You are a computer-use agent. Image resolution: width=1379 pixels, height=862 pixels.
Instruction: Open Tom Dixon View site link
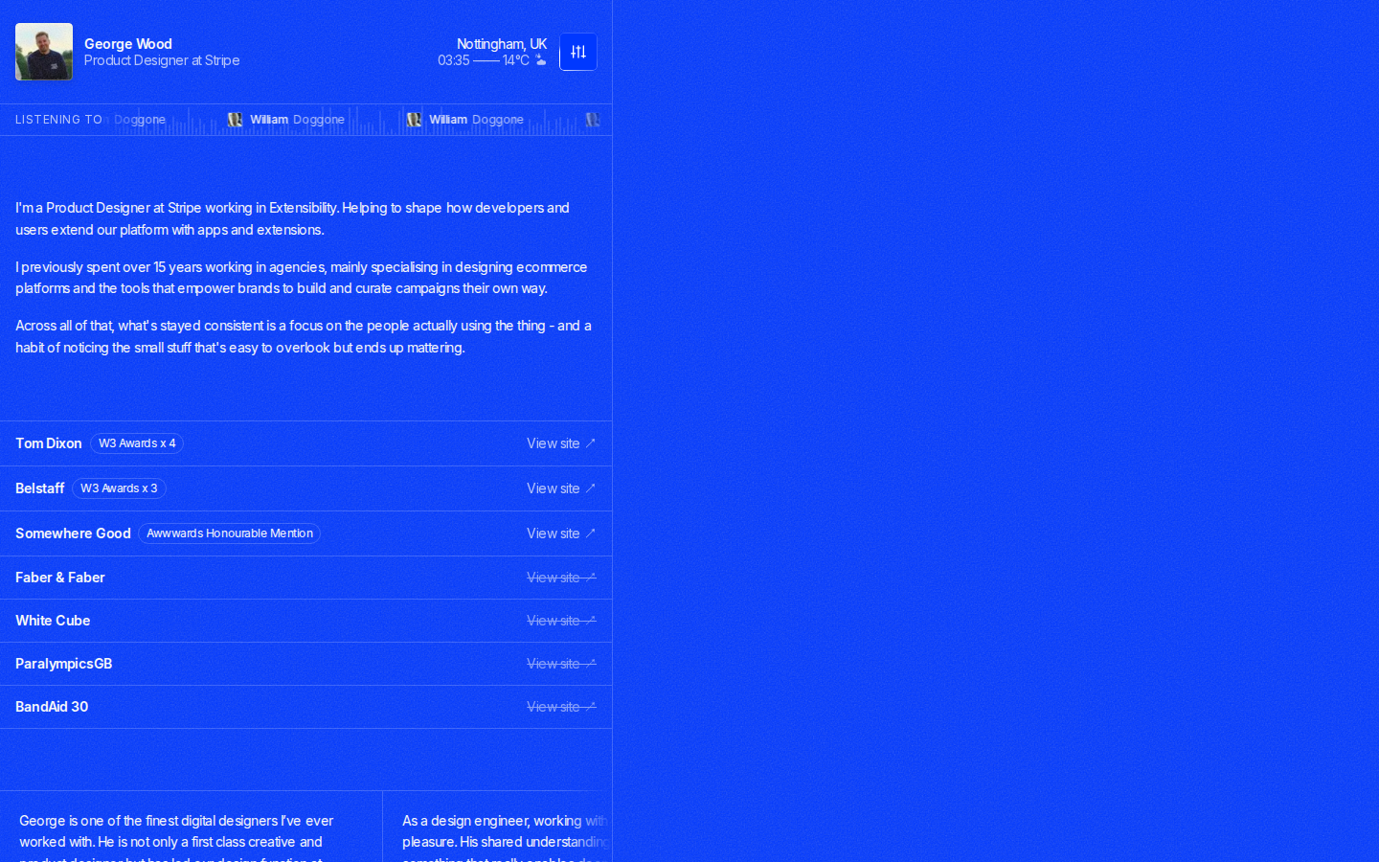click(561, 443)
